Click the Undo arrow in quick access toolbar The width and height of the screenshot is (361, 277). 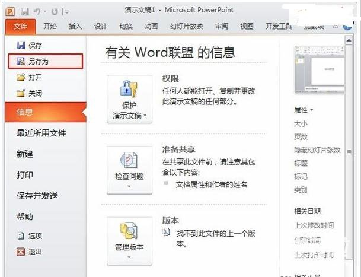37,11
